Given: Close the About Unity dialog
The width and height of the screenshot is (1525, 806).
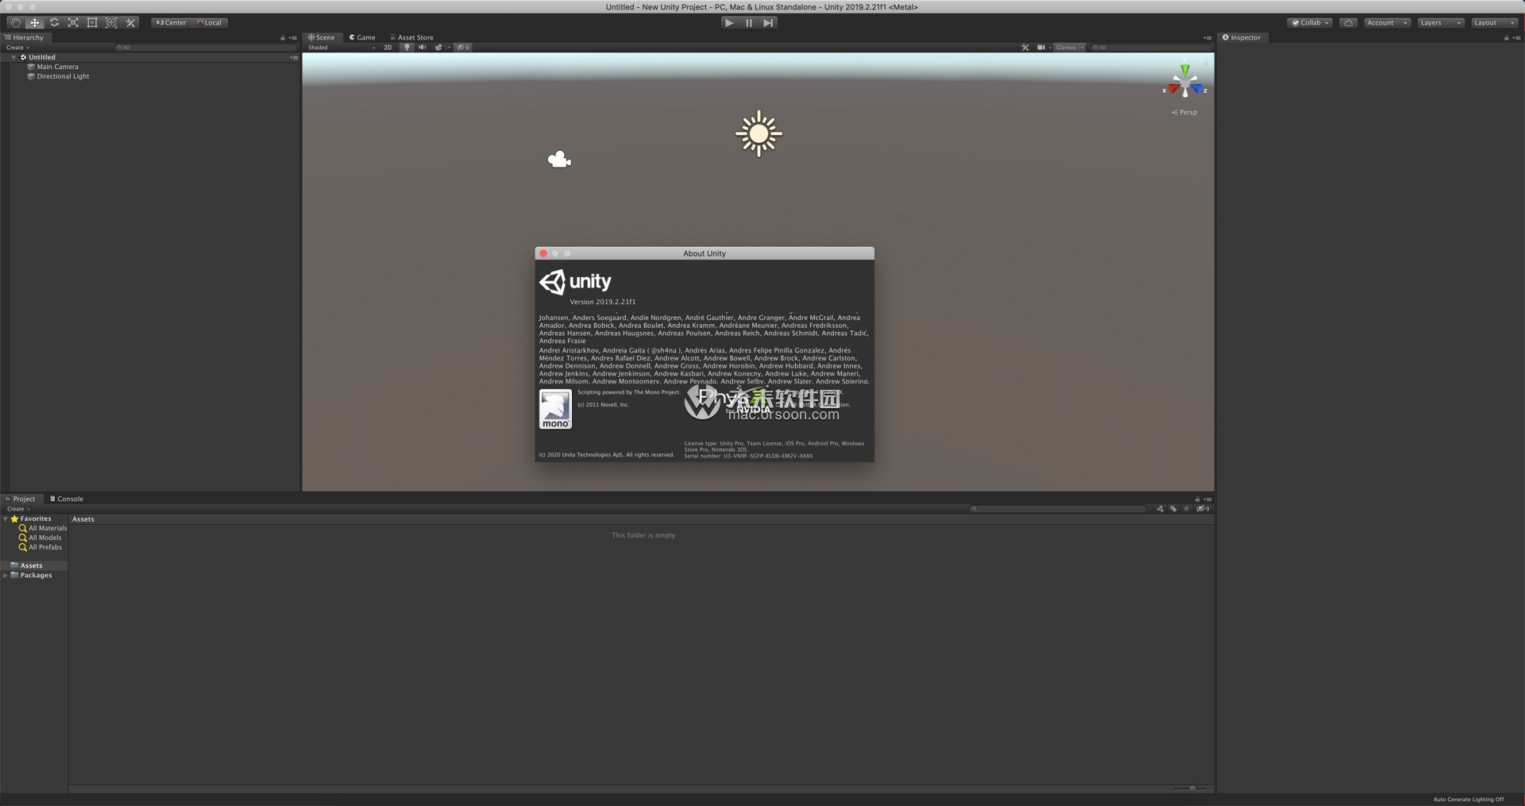Looking at the screenshot, I should pyautogui.click(x=543, y=254).
